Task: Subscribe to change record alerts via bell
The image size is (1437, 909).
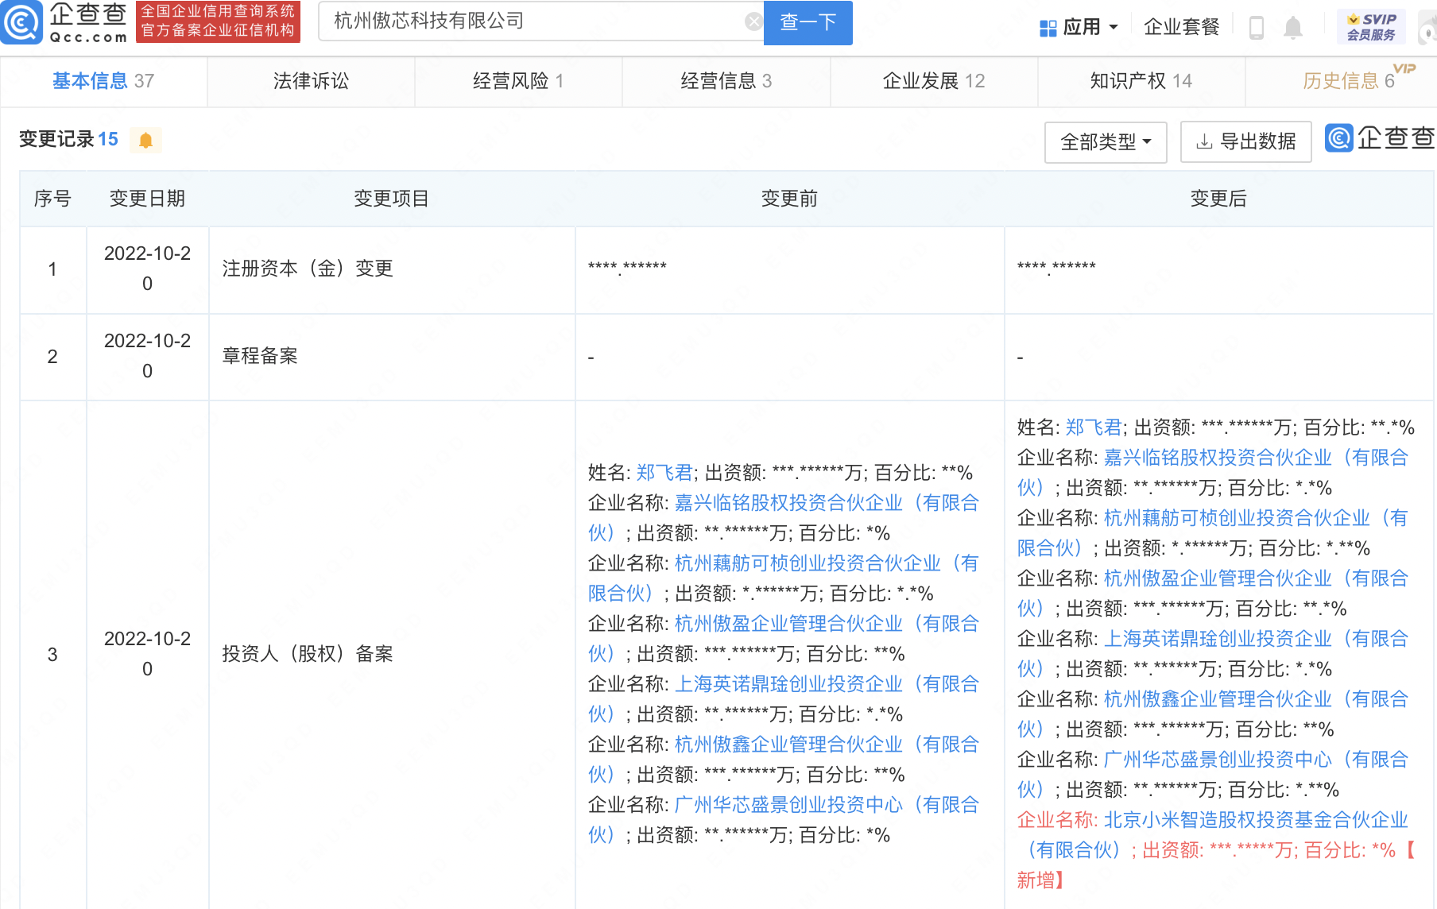Action: click(x=145, y=141)
